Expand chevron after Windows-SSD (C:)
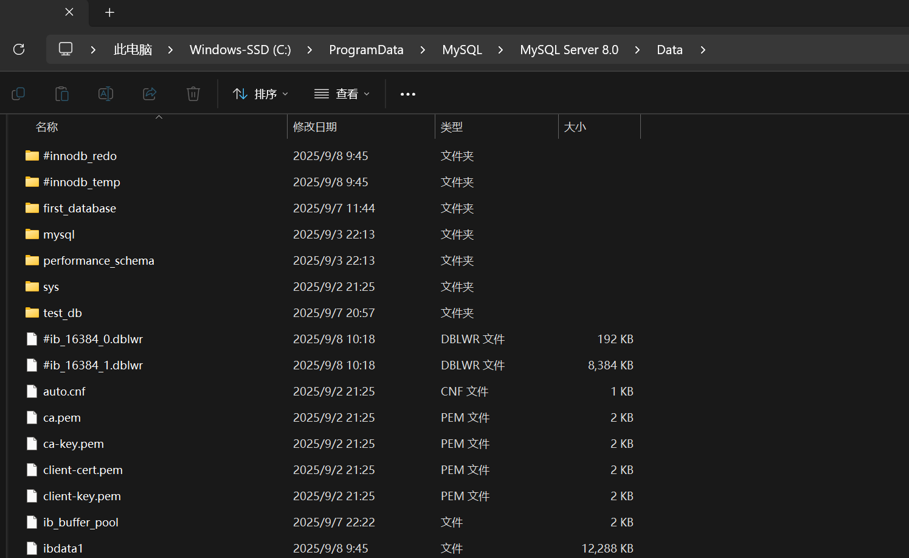This screenshot has height=558, width=909. click(309, 49)
